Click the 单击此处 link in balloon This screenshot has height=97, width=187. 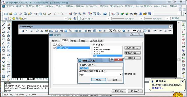(158, 88)
